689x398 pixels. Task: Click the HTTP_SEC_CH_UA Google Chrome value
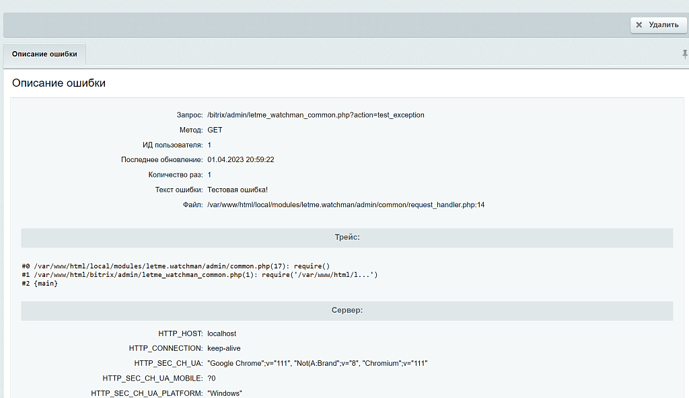[317, 363]
